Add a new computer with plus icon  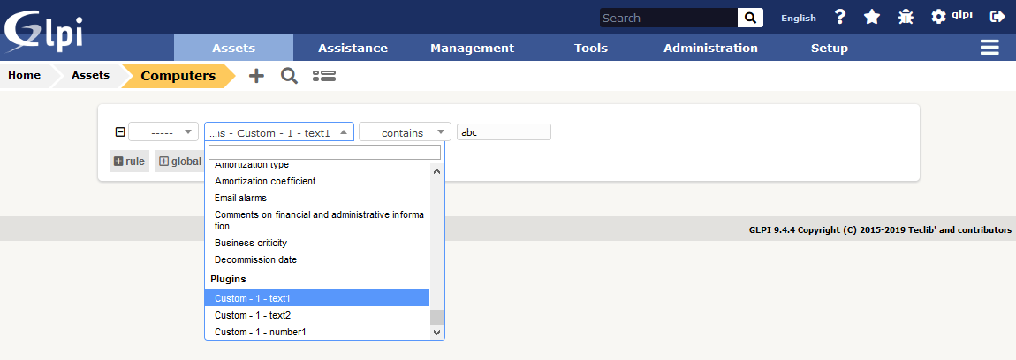click(256, 76)
